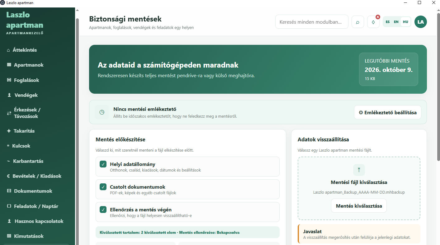Disable Ellenőrzés a mentés végén checkbox

[103, 210]
